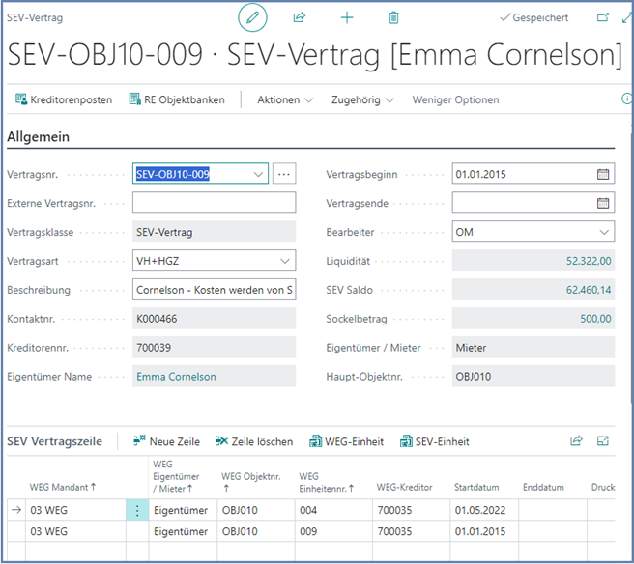The image size is (634, 564).
Task: Click the Vertragsnr. ellipsis lookup button
Action: (283, 175)
